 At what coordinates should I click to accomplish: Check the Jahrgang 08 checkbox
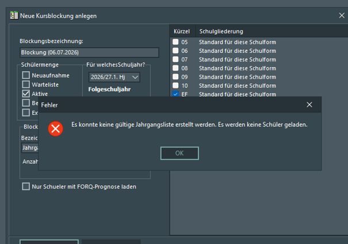(175, 68)
